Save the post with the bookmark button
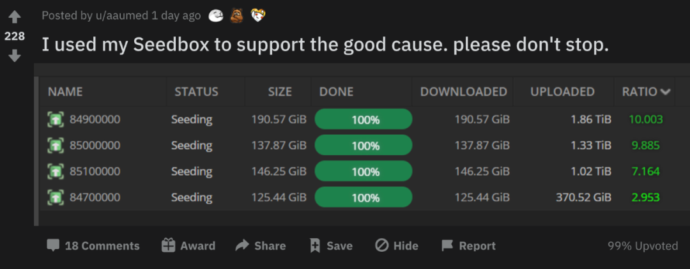This screenshot has width=690, height=269. tap(330, 246)
